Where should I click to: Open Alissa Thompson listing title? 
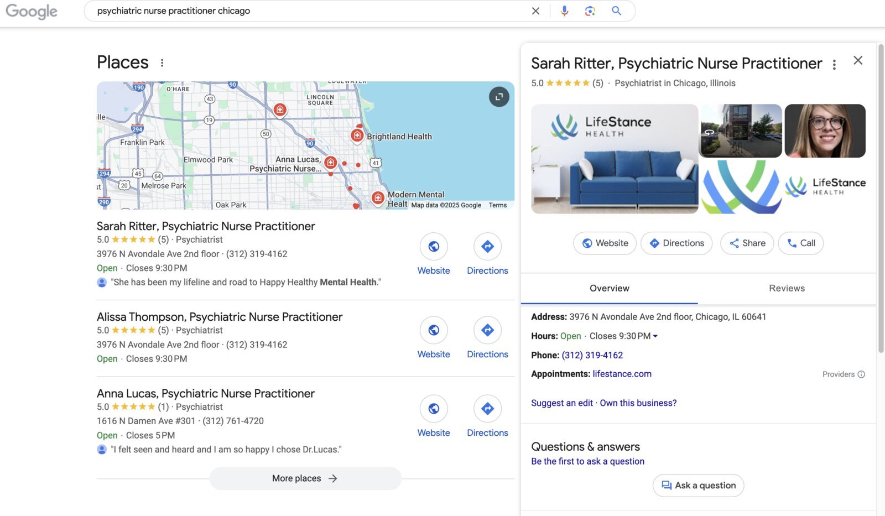coord(220,317)
